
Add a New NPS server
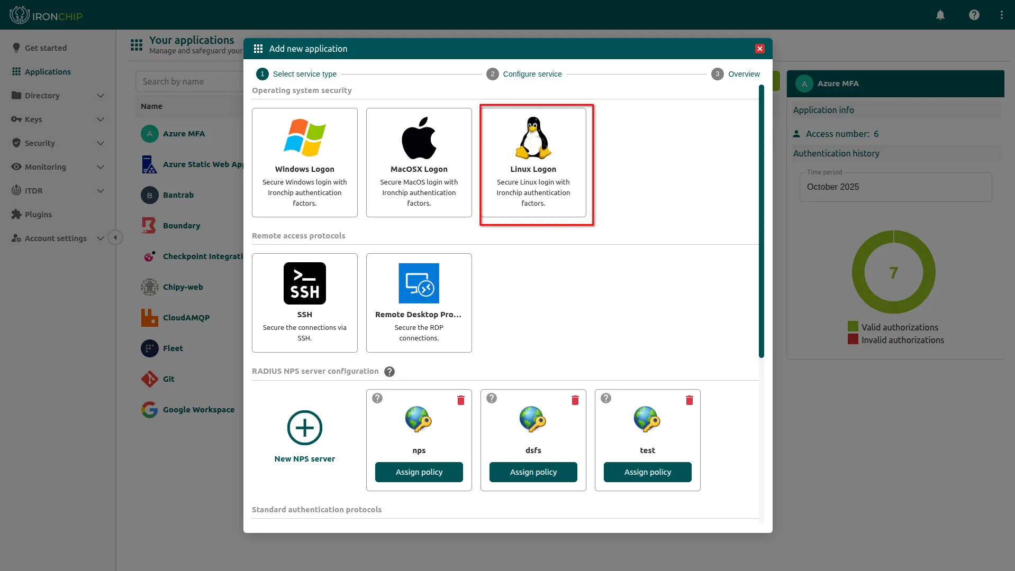[x=304, y=437]
